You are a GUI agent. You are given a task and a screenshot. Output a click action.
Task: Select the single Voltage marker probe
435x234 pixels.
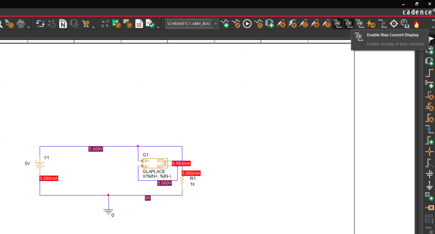pos(281,24)
